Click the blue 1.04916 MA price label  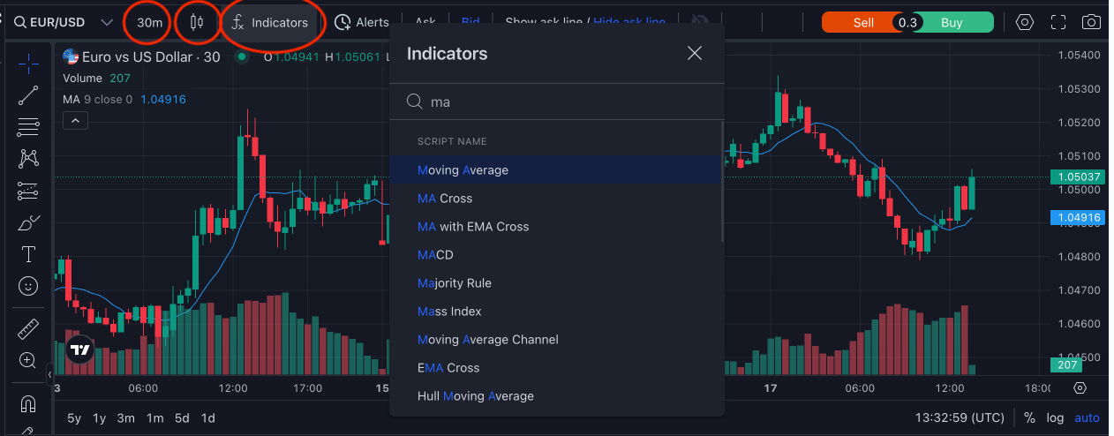click(1078, 217)
